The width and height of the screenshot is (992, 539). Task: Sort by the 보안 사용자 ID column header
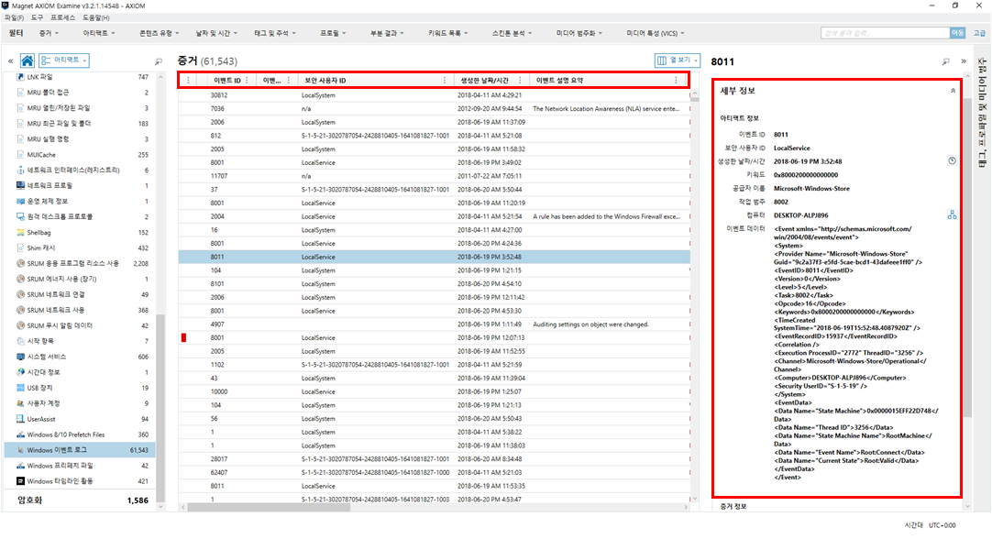tap(325, 81)
